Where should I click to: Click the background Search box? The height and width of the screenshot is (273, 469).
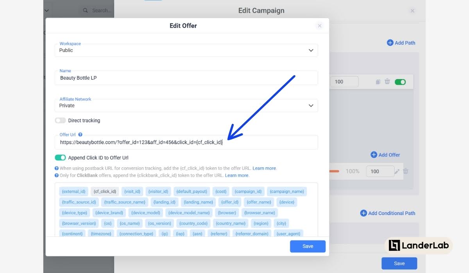click(x=97, y=11)
